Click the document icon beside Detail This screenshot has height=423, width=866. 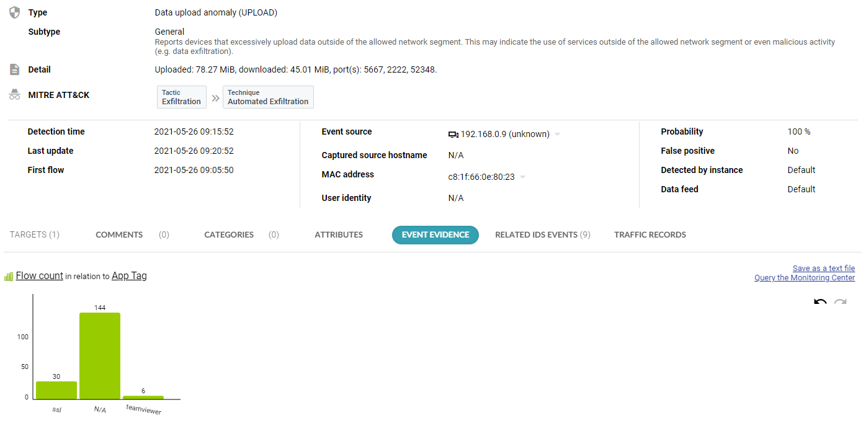click(15, 69)
